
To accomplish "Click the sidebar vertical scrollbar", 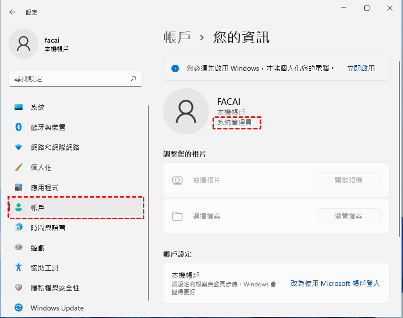I will click(148, 203).
